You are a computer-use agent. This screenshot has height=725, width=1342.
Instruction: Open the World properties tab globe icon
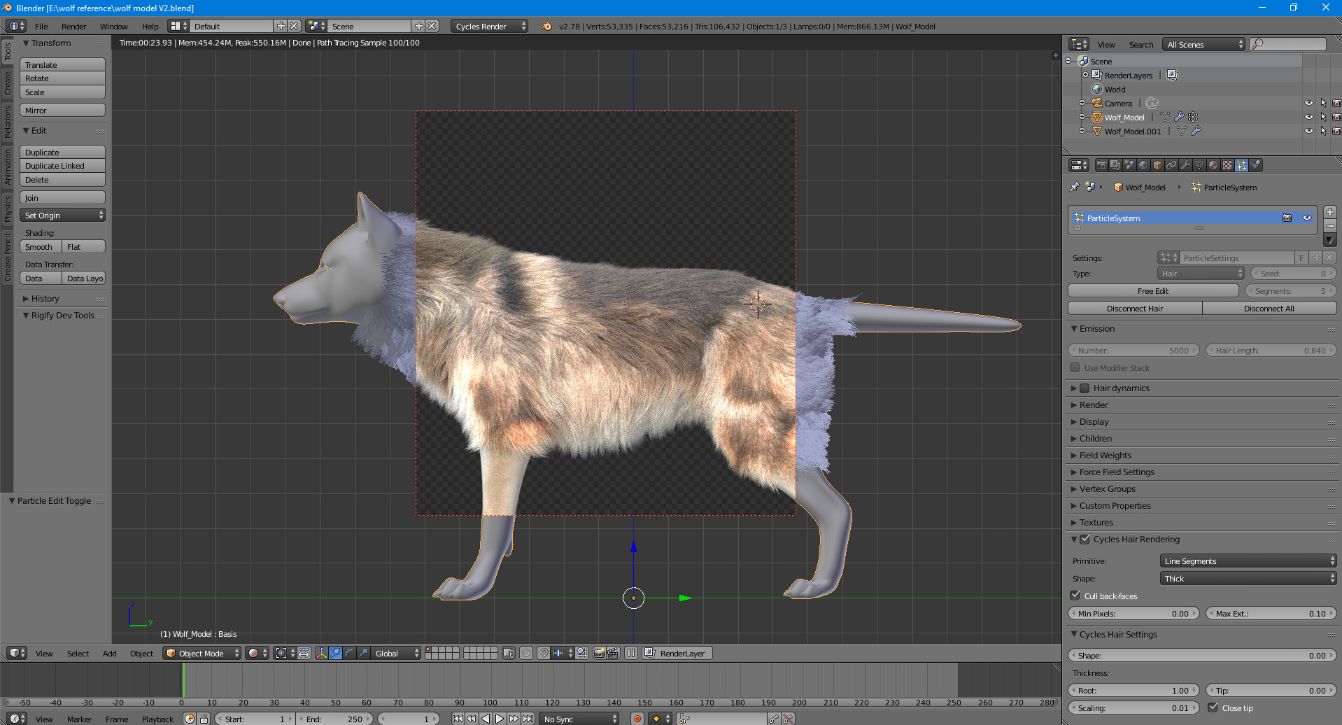(x=1143, y=165)
